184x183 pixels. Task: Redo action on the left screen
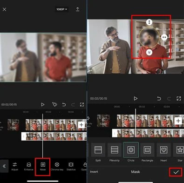tap(73, 104)
